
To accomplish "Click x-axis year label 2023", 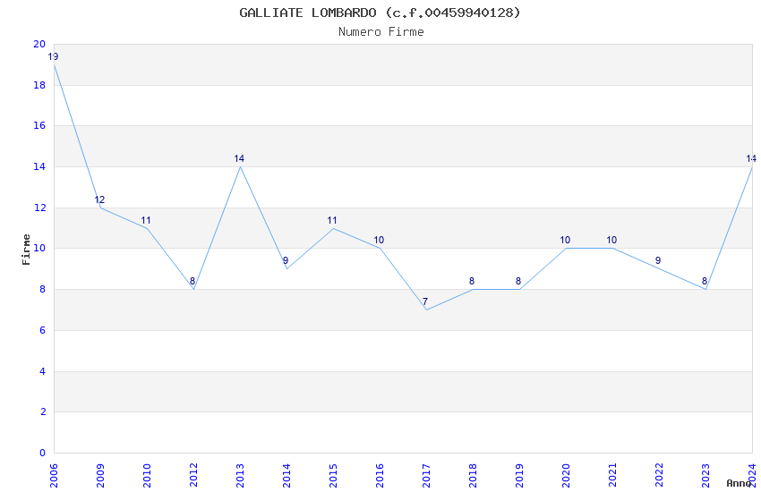I will [x=706, y=475].
